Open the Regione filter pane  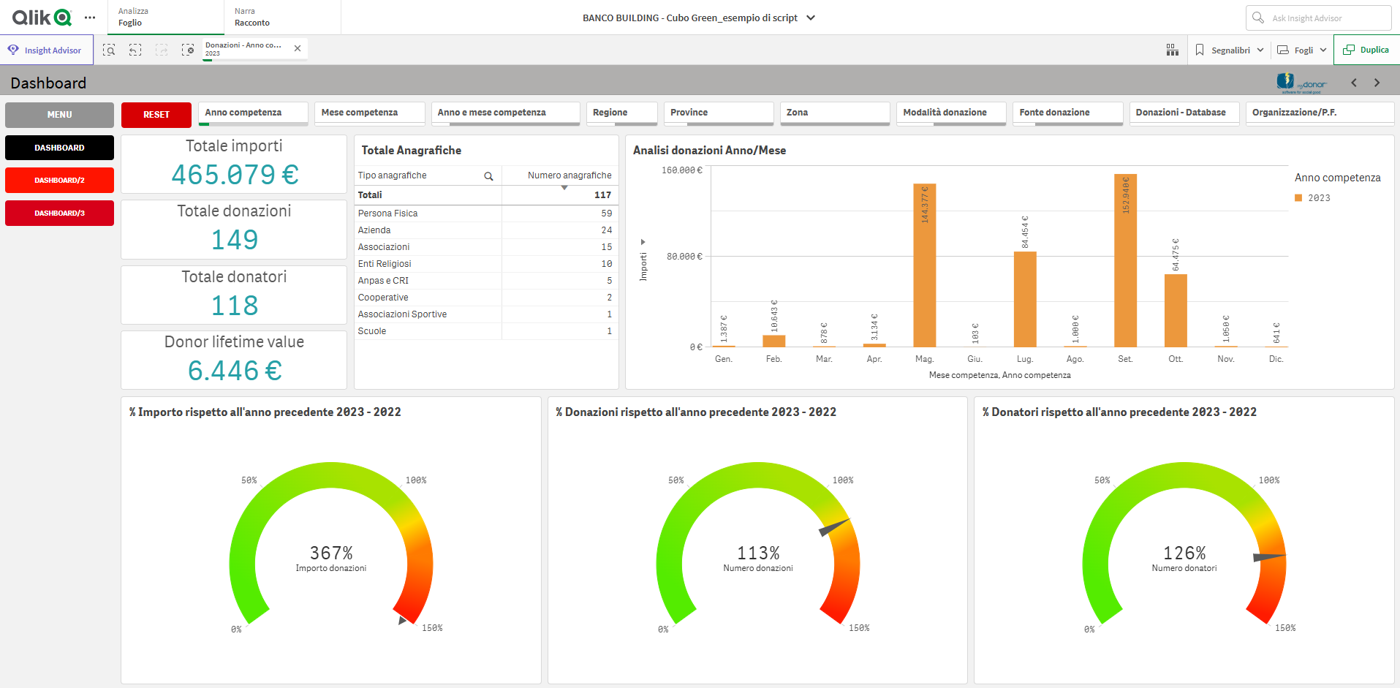pyautogui.click(x=621, y=113)
